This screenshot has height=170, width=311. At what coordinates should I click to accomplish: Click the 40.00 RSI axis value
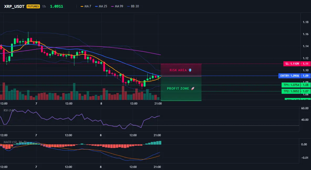coord(305,120)
